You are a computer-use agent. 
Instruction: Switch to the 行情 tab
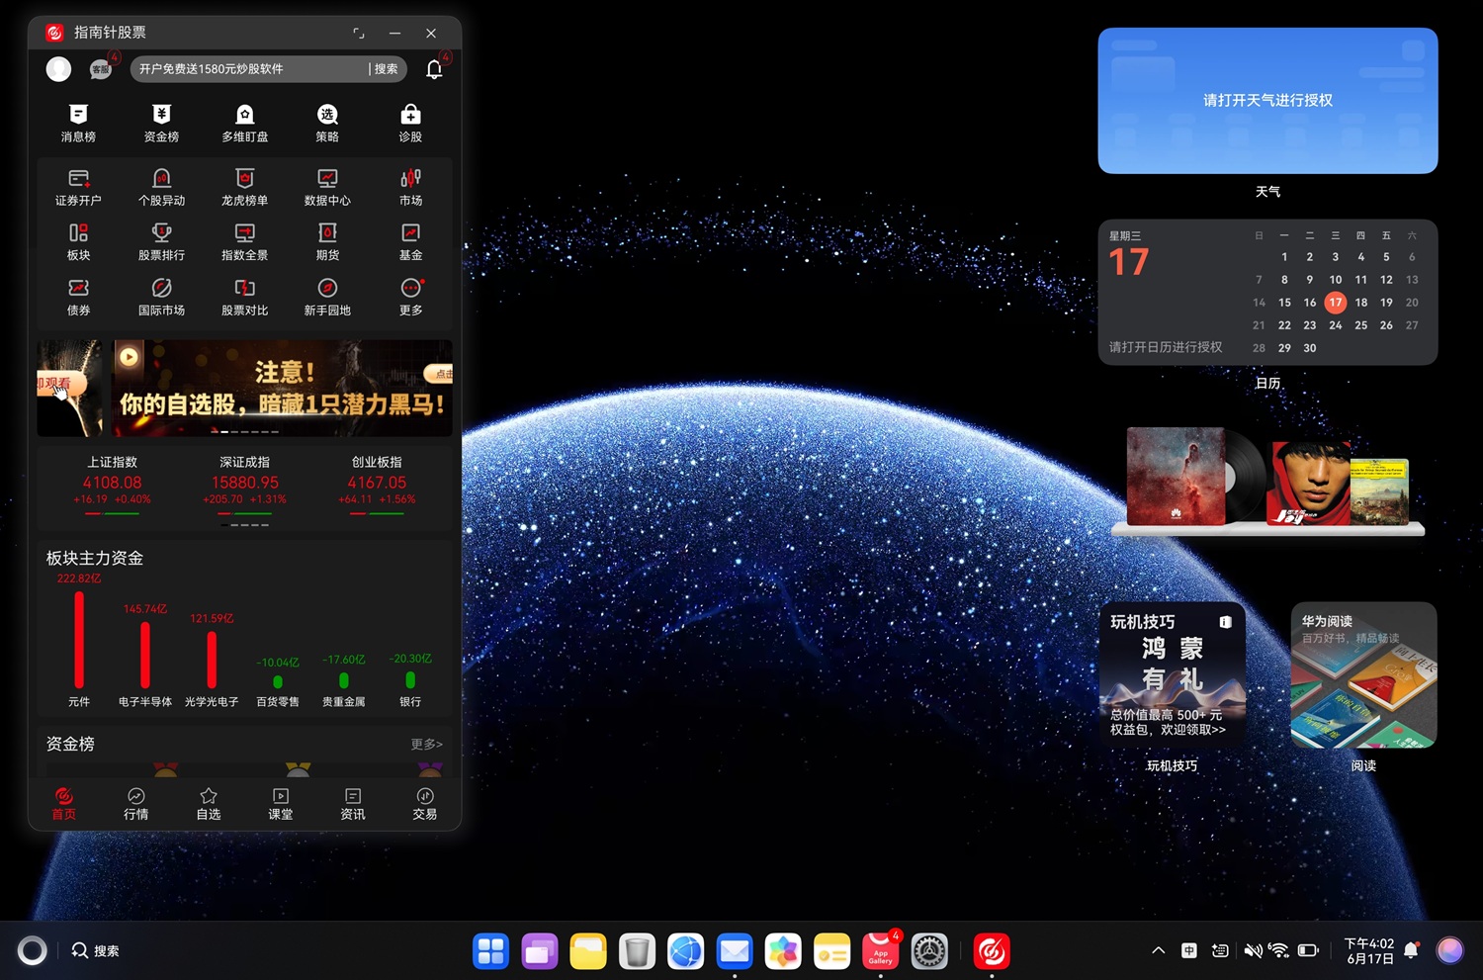[x=136, y=804]
